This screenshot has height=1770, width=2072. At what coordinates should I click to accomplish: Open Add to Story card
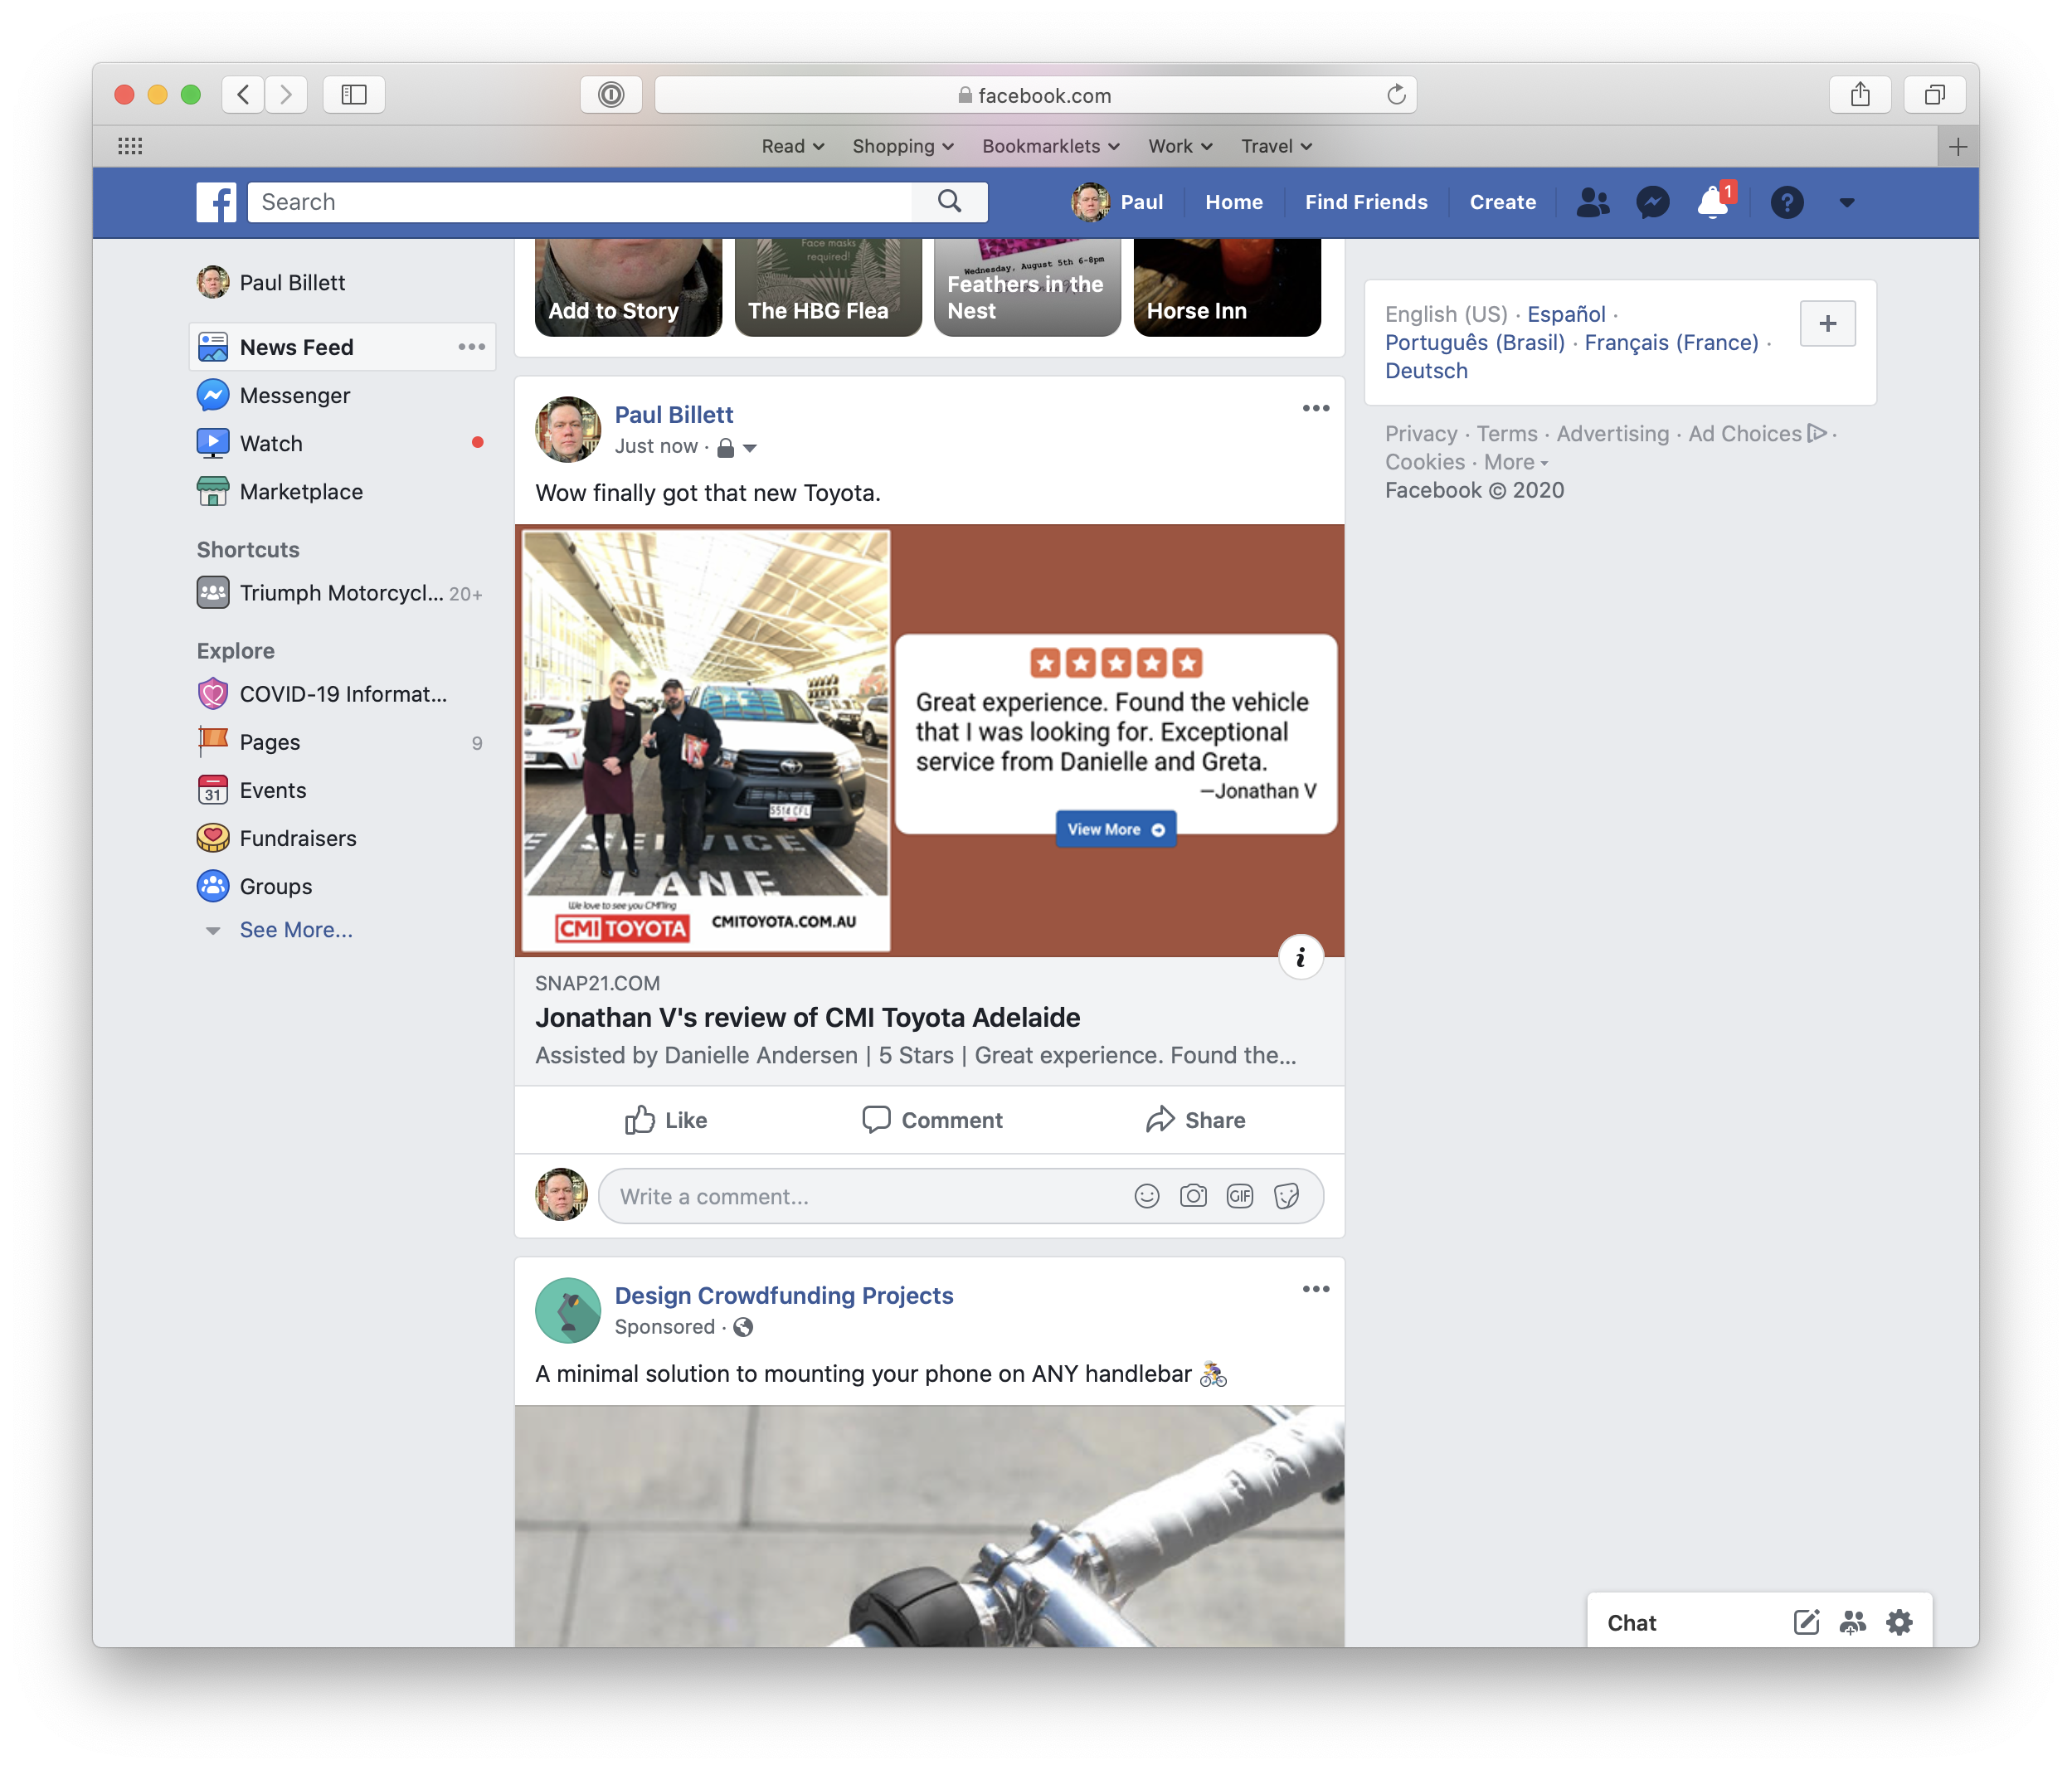click(x=628, y=288)
